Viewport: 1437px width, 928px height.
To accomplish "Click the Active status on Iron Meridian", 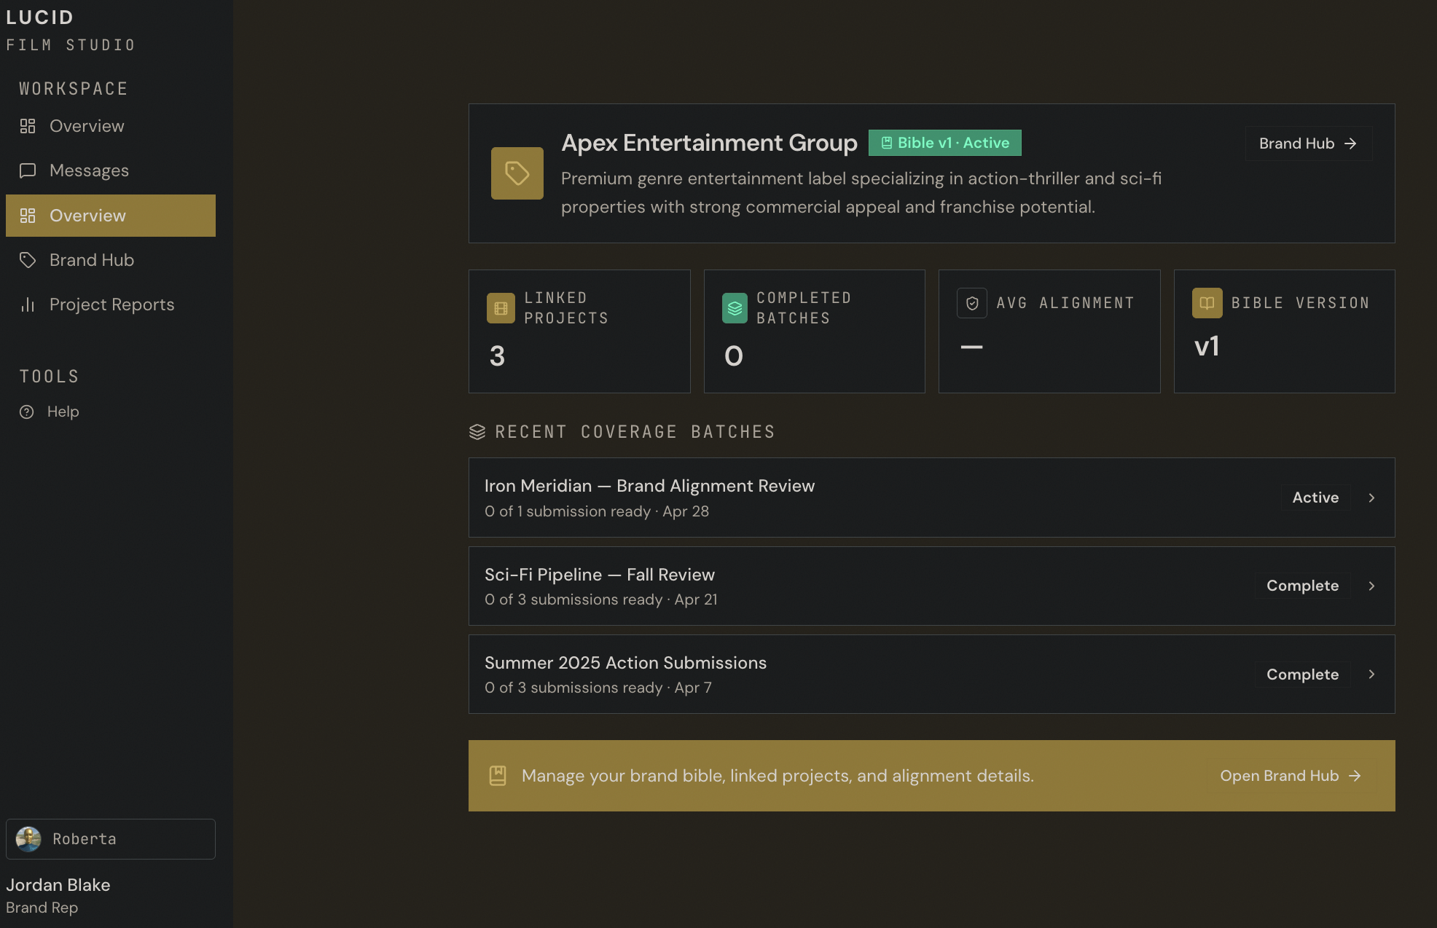I will coord(1315,498).
